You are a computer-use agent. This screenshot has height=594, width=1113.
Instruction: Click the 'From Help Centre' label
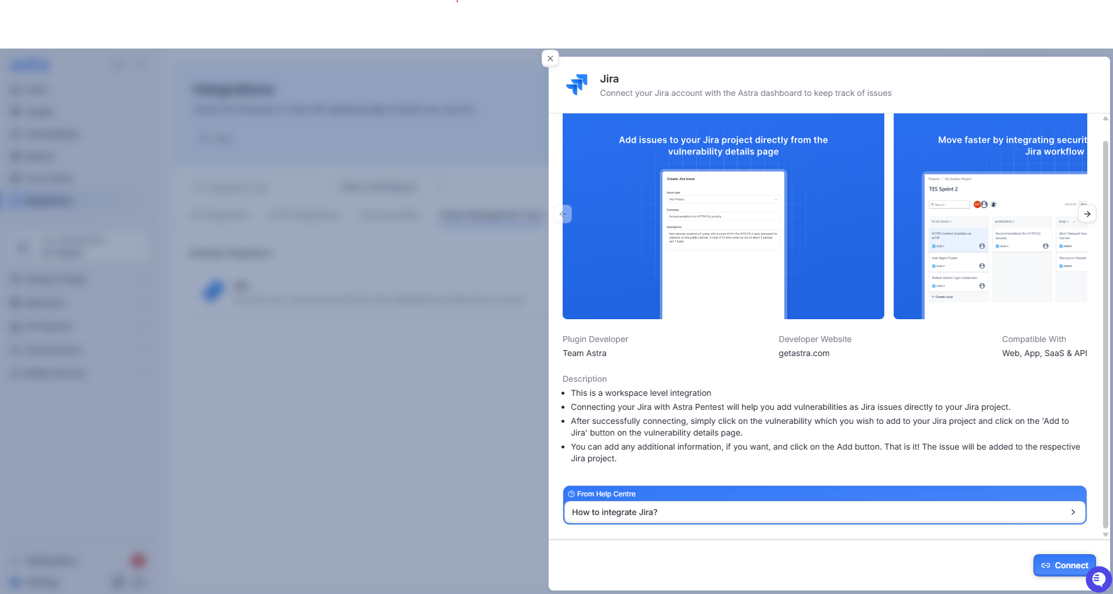pyautogui.click(x=606, y=494)
